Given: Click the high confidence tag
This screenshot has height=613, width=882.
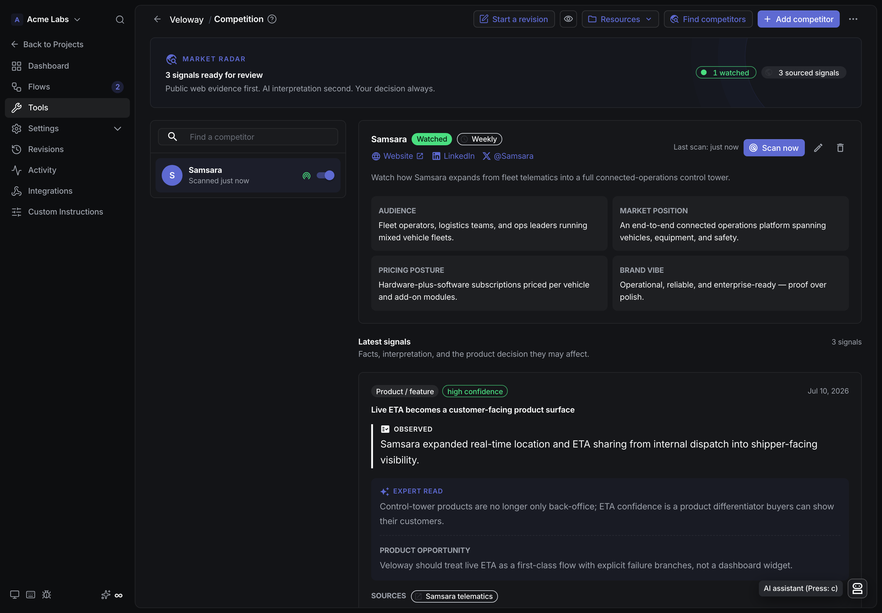Looking at the screenshot, I should click(475, 391).
